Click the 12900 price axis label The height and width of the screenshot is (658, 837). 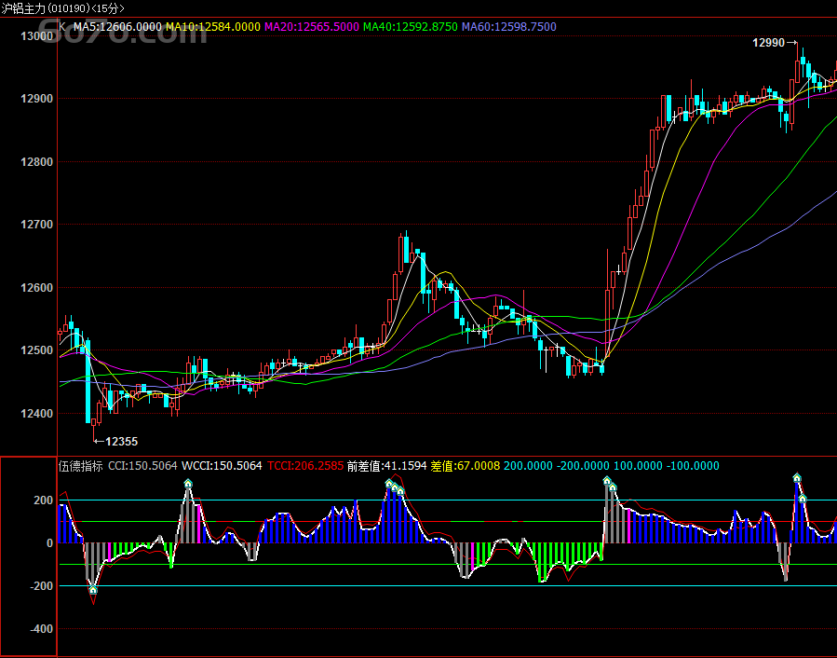[35, 99]
